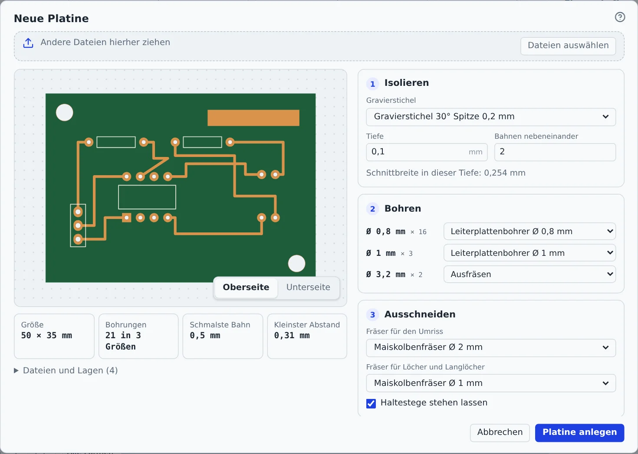Image resolution: width=638 pixels, height=454 pixels.
Task: Open the Ausfräsen dropdown for Ø 3,2 mm
Action: [529, 274]
